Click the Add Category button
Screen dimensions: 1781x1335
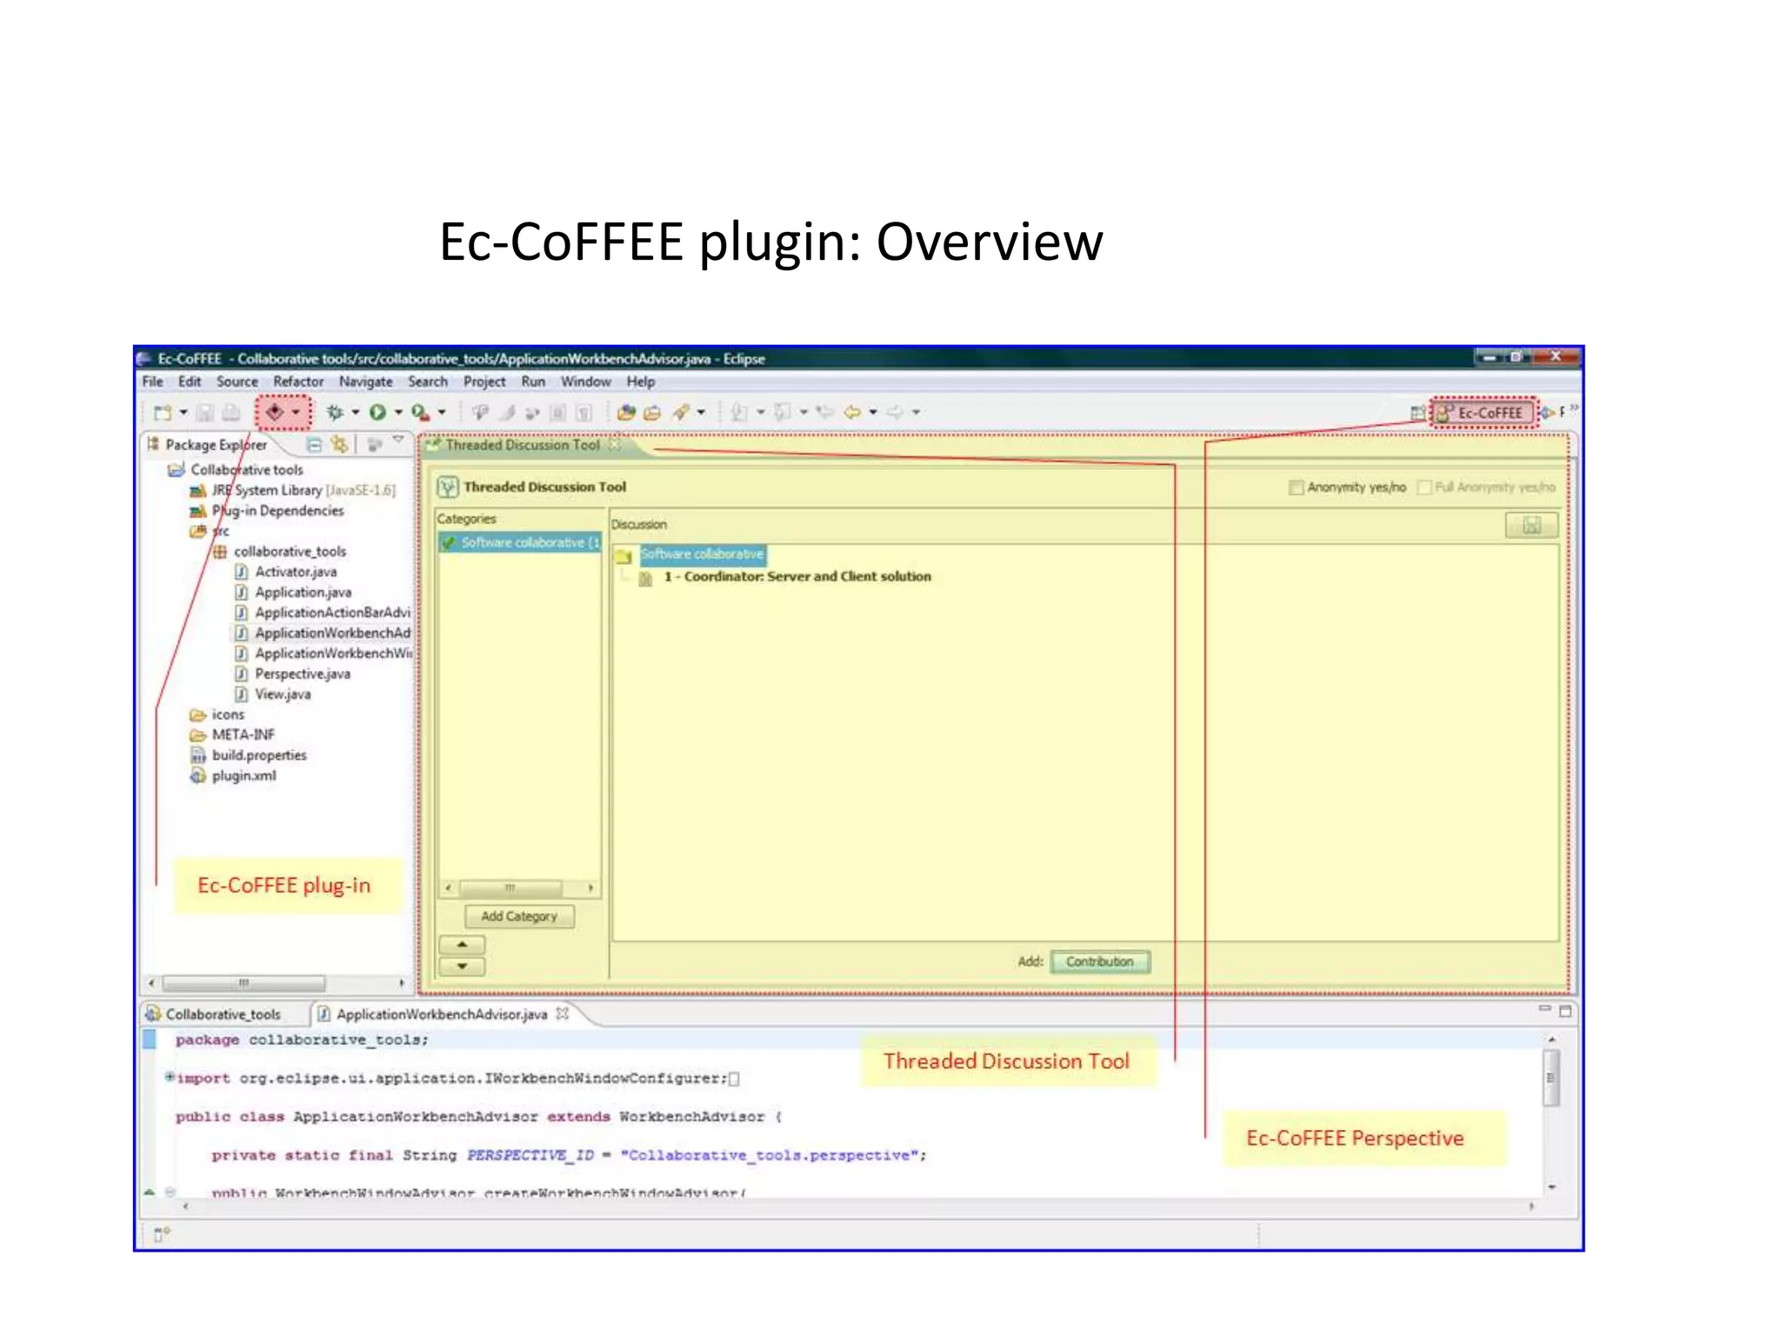[519, 916]
